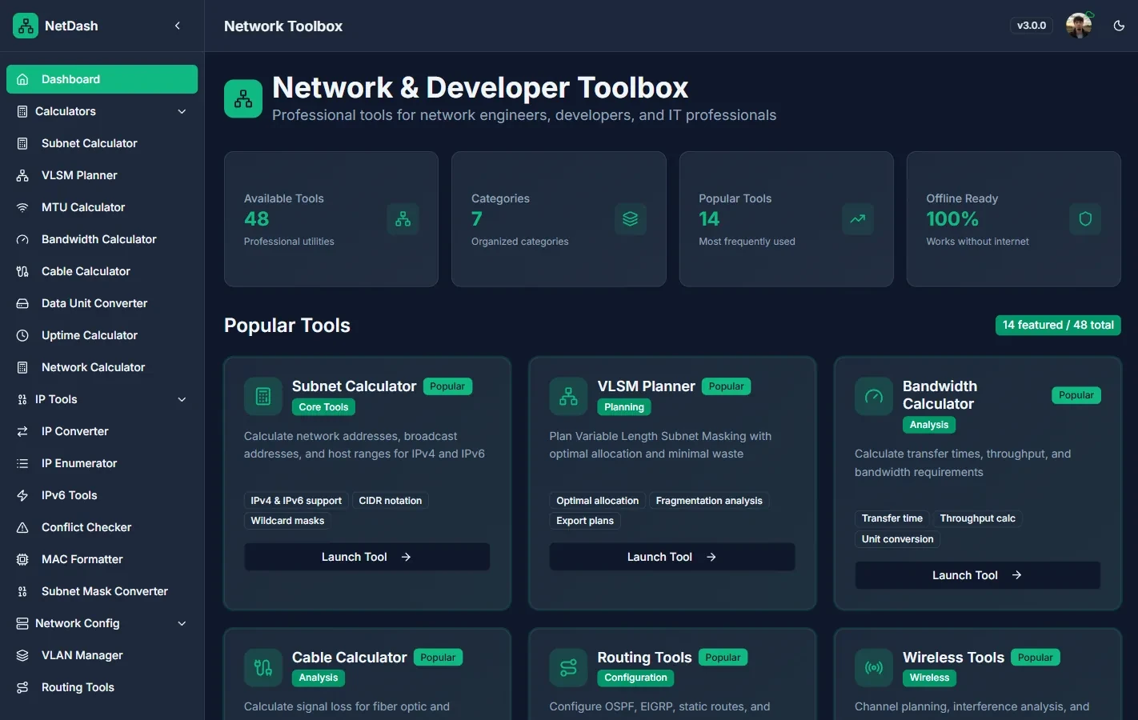Click the Offline Ready shield icon
The width and height of the screenshot is (1138, 720).
coord(1085,219)
